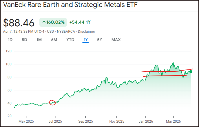Switch to the 1D time range
The height and width of the screenshot is (127, 199).
coord(10,40)
